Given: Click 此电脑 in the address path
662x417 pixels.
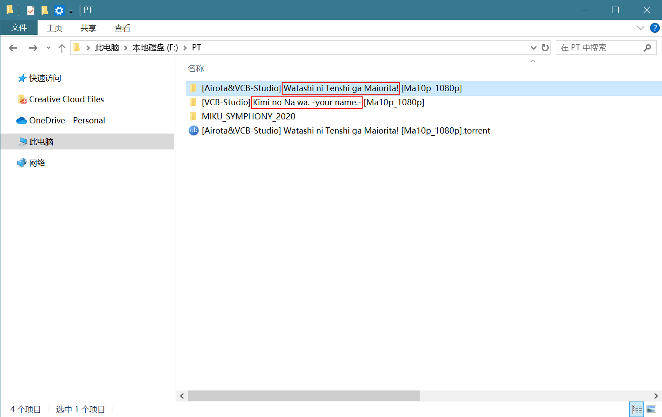Looking at the screenshot, I should point(107,47).
